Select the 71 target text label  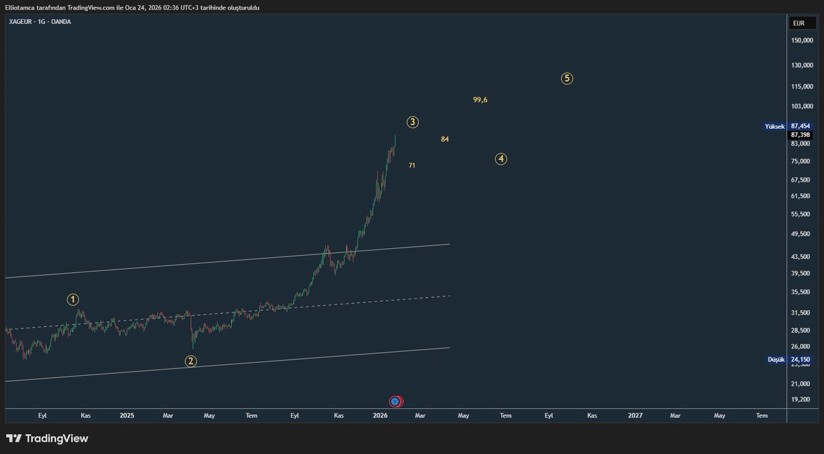[411, 165]
